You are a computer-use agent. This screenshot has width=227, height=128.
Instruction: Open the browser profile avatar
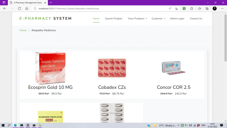pos(215,9)
